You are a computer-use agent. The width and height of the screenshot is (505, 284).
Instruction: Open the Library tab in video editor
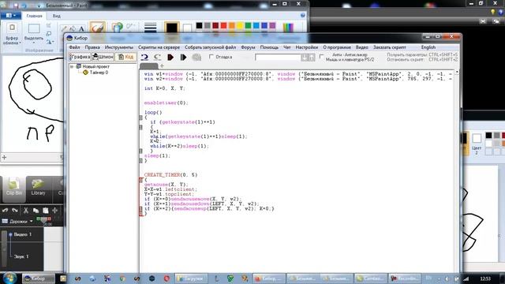coord(38,189)
